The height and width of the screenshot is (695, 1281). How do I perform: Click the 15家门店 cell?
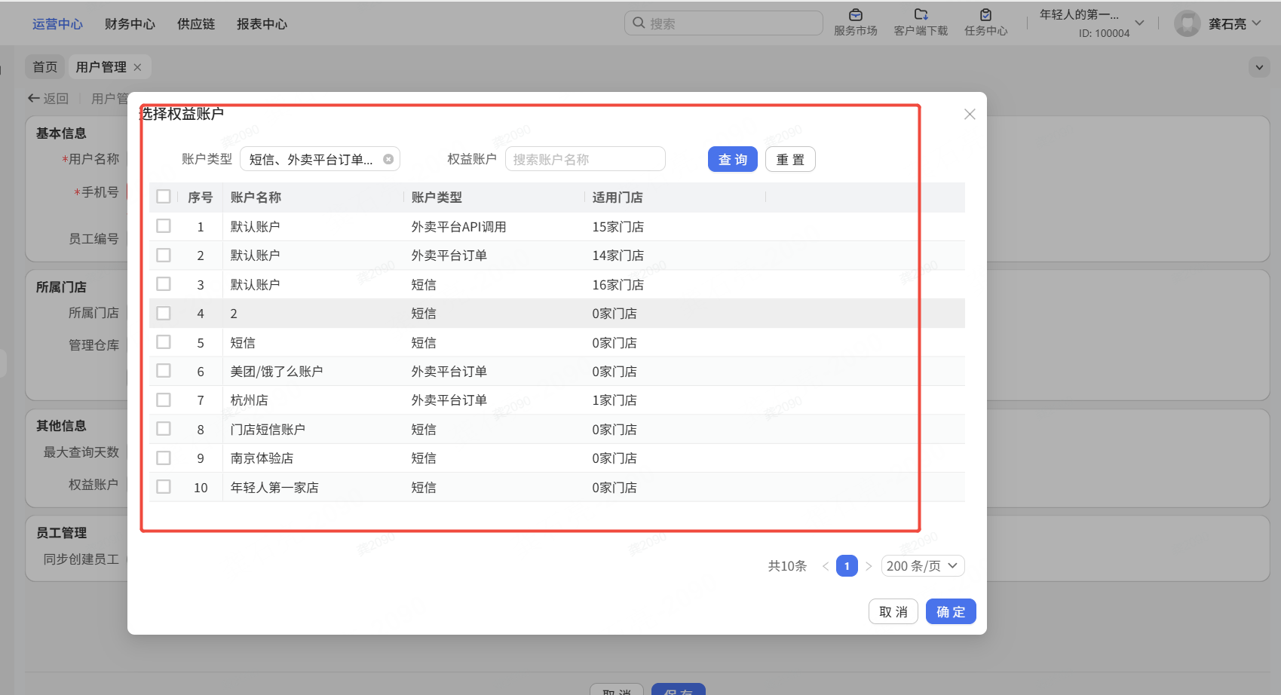(x=618, y=227)
